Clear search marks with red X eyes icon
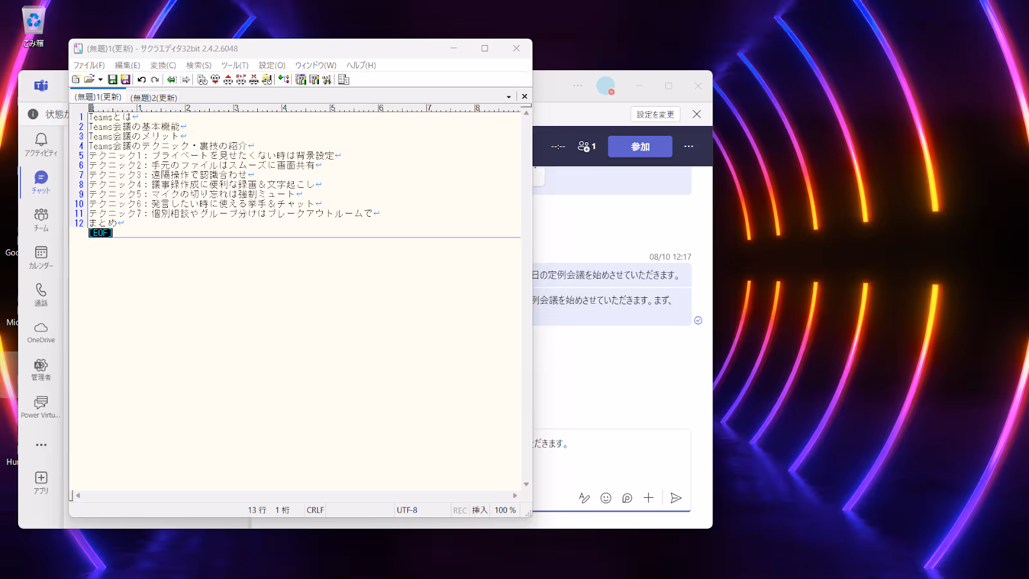This screenshot has width=1029, height=579. point(253,80)
